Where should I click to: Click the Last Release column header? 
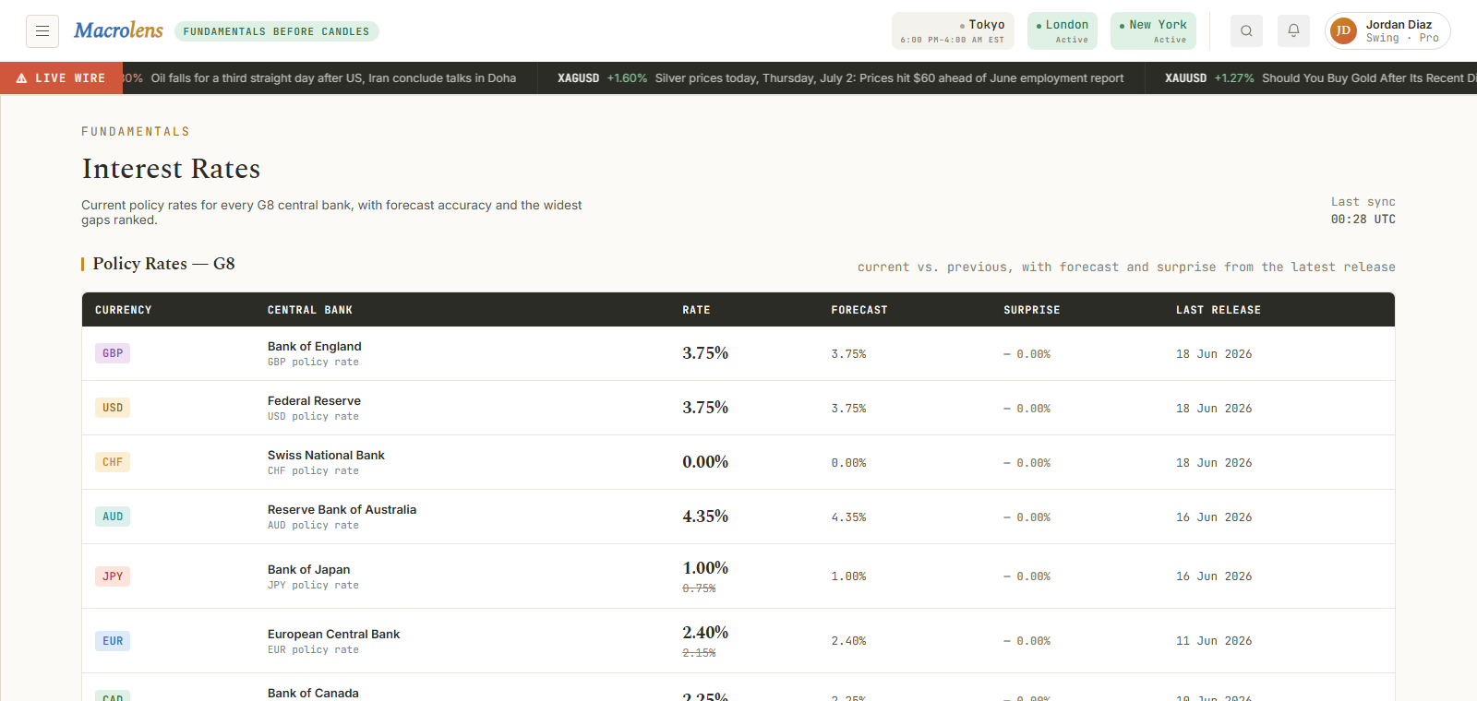pyautogui.click(x=1218, y=310)
